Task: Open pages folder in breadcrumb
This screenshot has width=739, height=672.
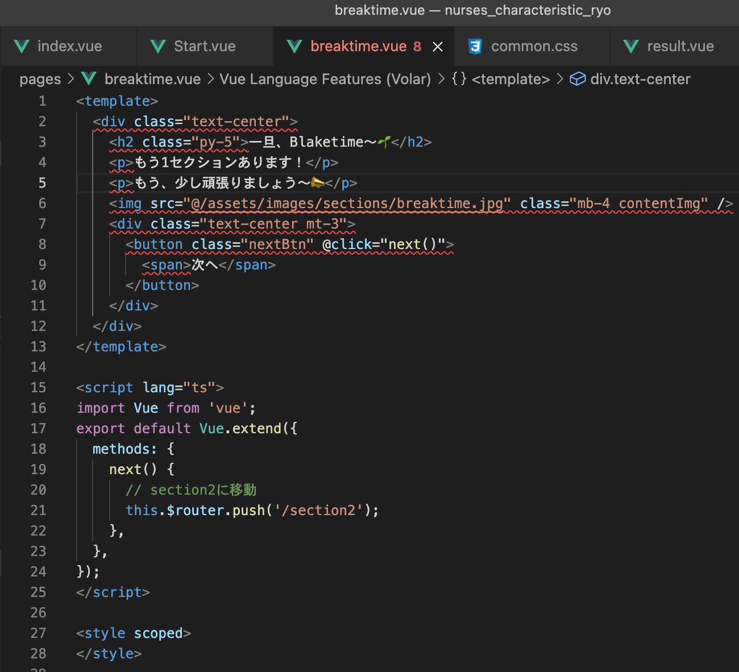Action: pos(40,79)
